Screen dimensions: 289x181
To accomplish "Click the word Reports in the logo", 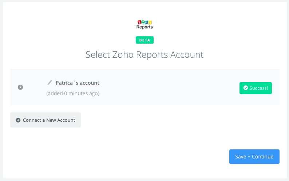I will coord(144,27).
